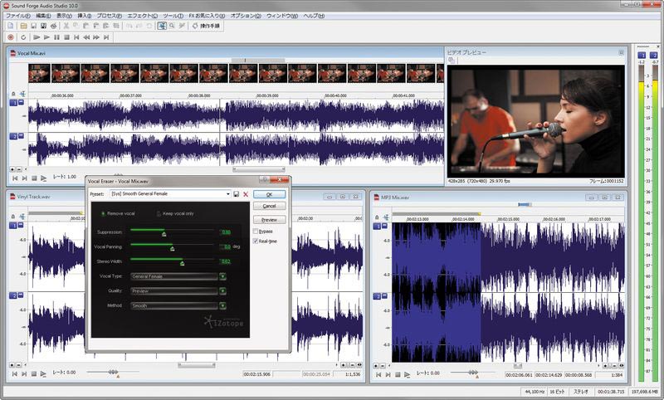664x400 pixels.
Task: Select the Keep vocal only radio option
Action: pyautogui.click(x=159, y=214)
